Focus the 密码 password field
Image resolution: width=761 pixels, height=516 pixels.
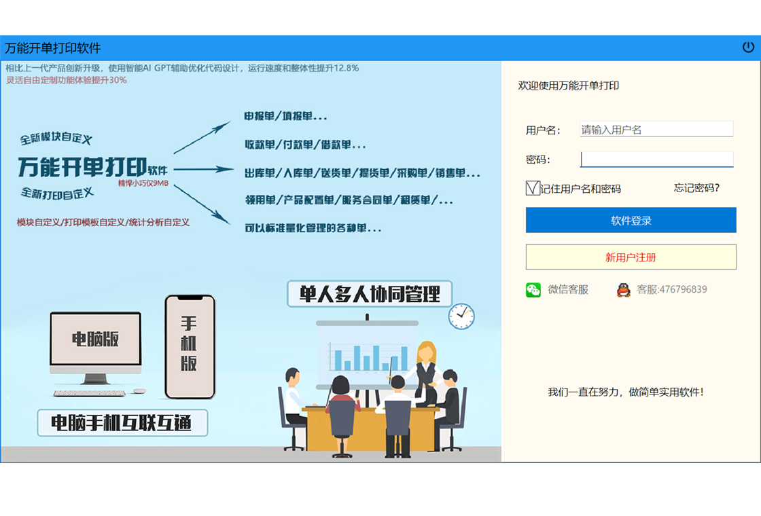656,159
